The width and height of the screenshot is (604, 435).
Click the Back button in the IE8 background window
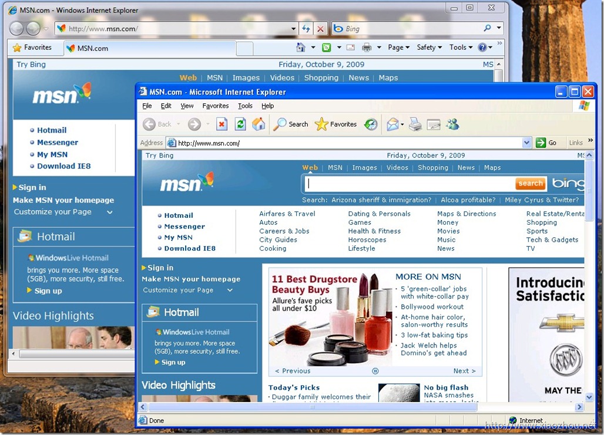pyautogui.click(x=16, y=29)
